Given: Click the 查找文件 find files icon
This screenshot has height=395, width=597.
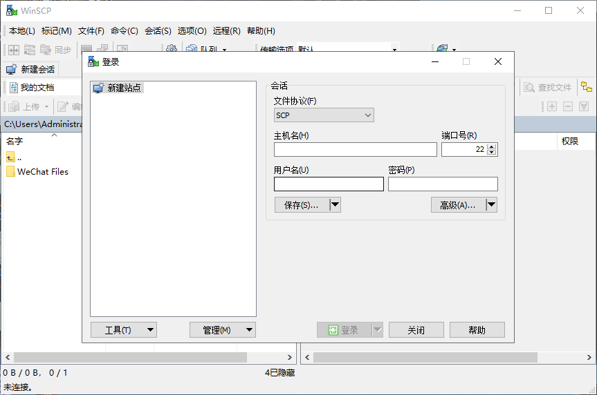Looking at the screenshot, I should tap(529, 88).
